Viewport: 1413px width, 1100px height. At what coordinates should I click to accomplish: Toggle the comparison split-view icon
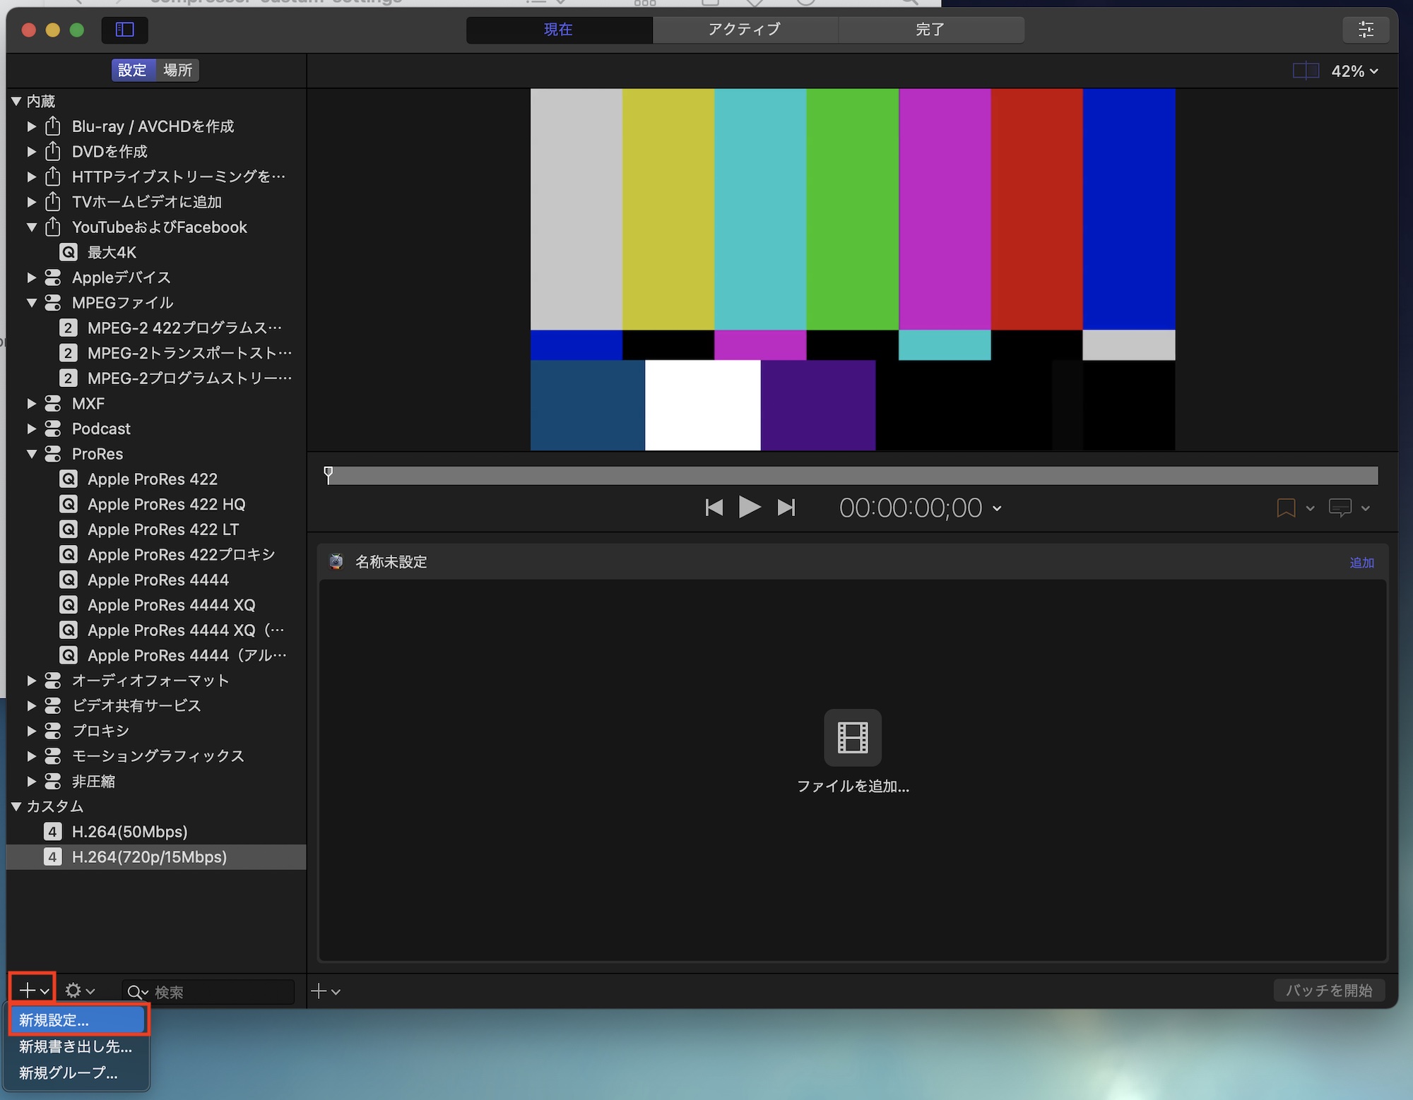click(1306, 71)
